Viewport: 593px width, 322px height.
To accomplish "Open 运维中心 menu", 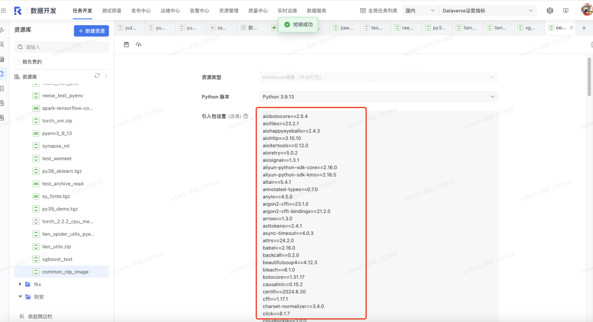I will click(170, 10).
